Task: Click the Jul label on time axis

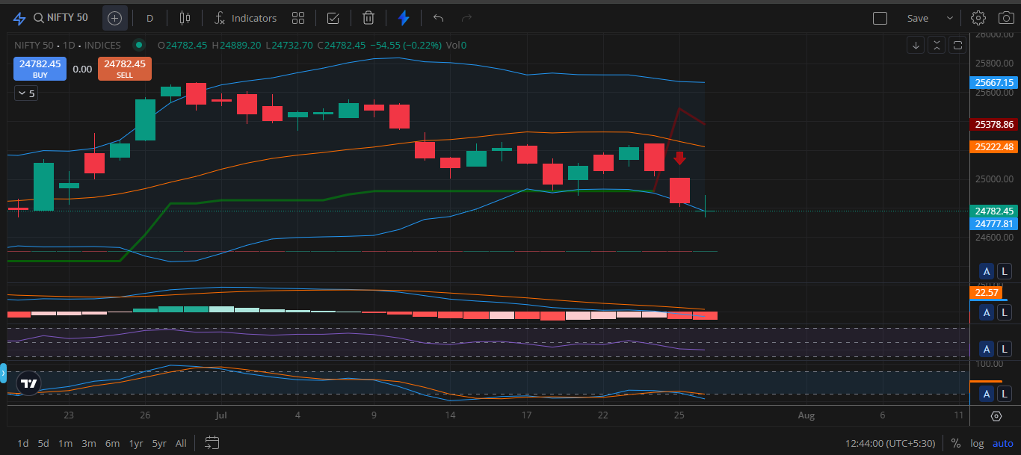Action: tap(220, 415)
